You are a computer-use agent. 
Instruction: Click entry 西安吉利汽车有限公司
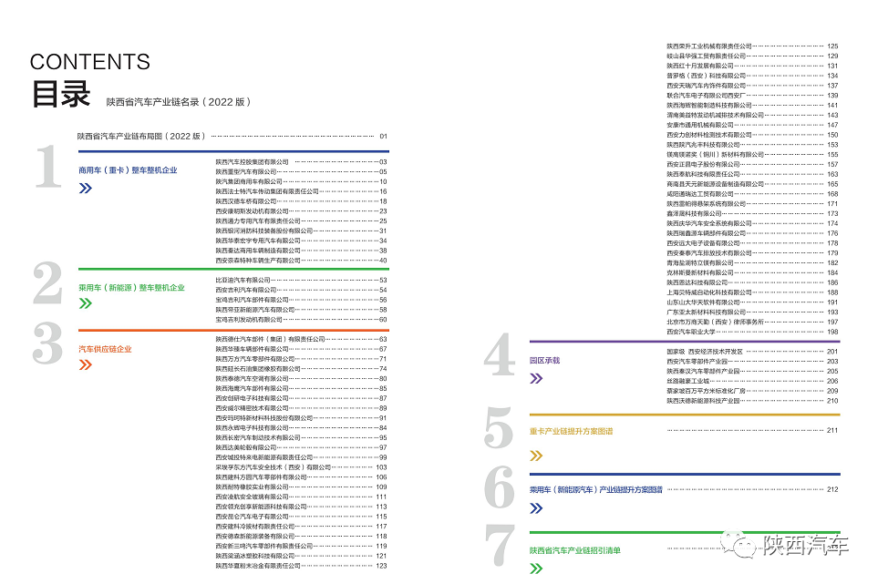tap(246, 290)
